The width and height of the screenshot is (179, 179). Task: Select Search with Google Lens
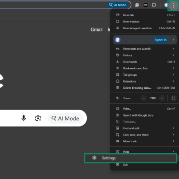pyautogui.click(x=145, y=116)
